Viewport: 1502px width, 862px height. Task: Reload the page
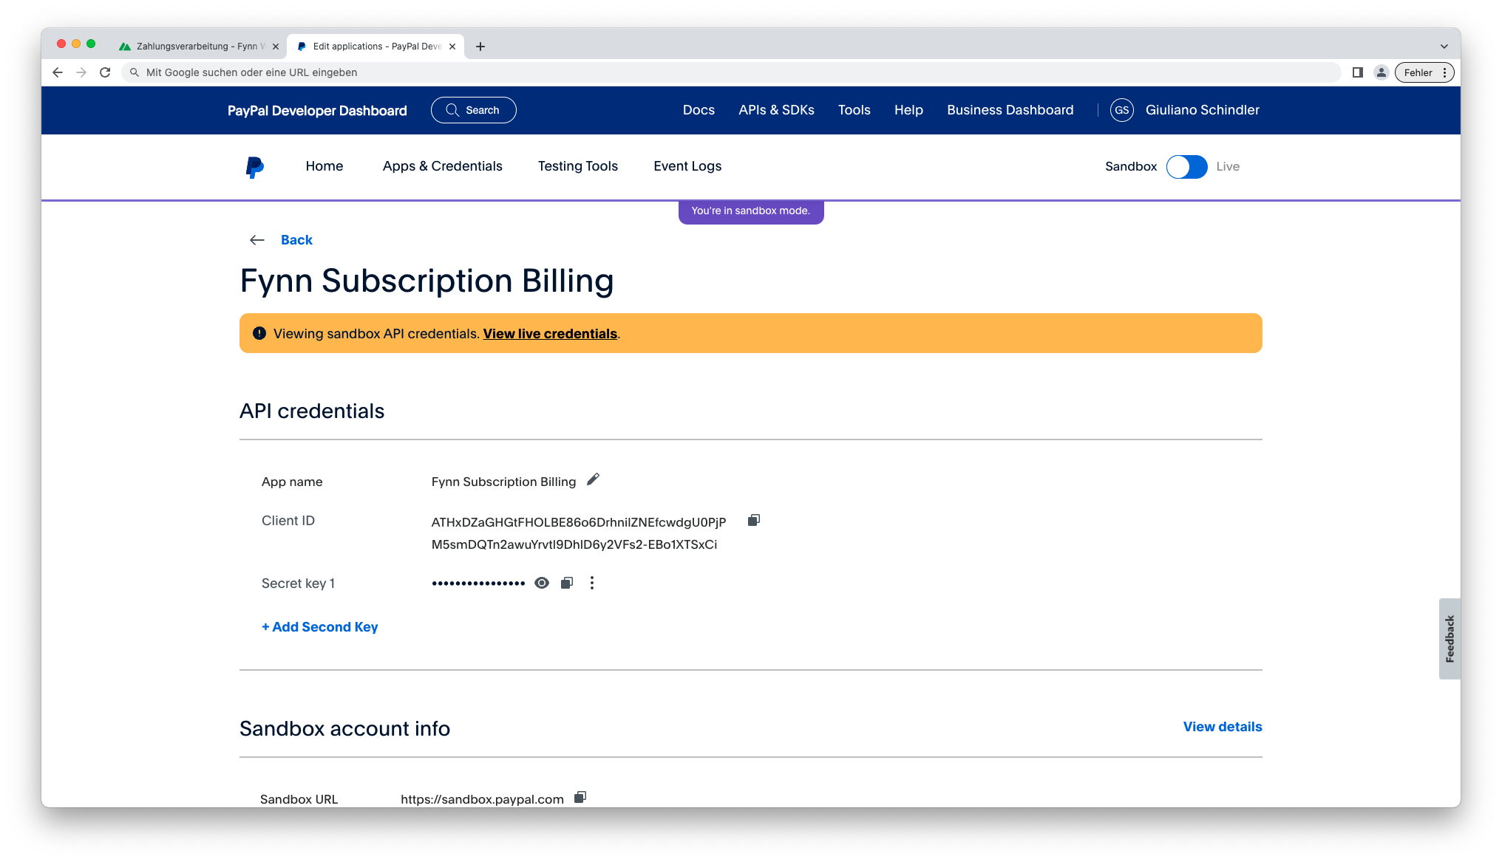(x=105, y=72)
